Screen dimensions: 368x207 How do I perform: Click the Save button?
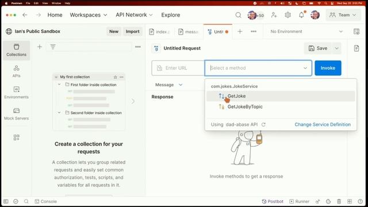[318, 48]
